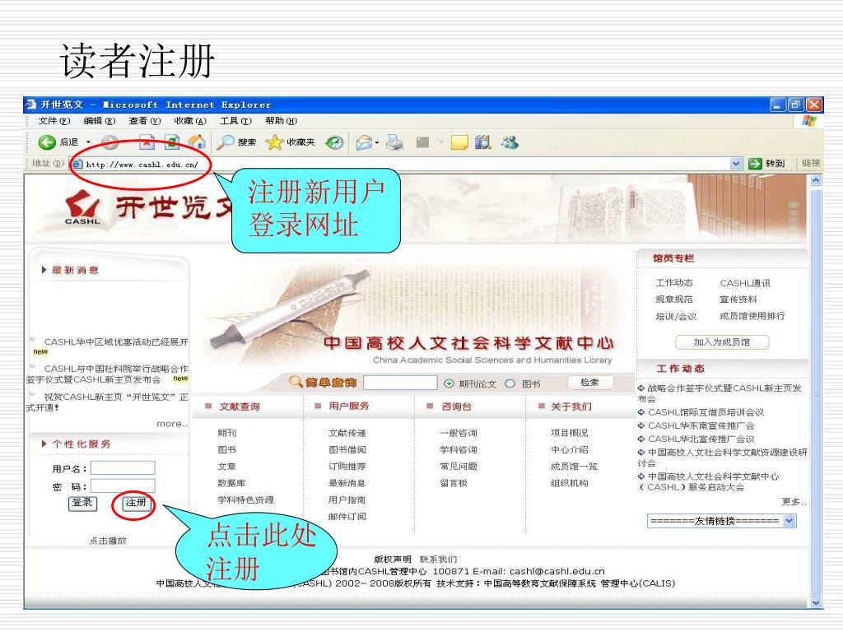The width and height of the screenshot is (843, 632).
Task: Click the simple search magnifier icon
Action: click(x=296, y=382)
